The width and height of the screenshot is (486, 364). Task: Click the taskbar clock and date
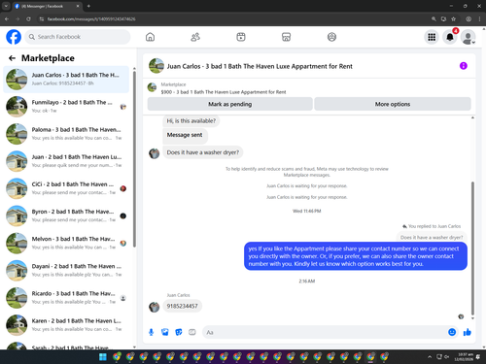tap(464, 357)
